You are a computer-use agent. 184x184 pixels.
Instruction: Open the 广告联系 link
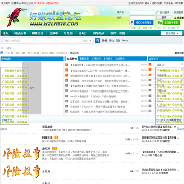pos(168,3)
